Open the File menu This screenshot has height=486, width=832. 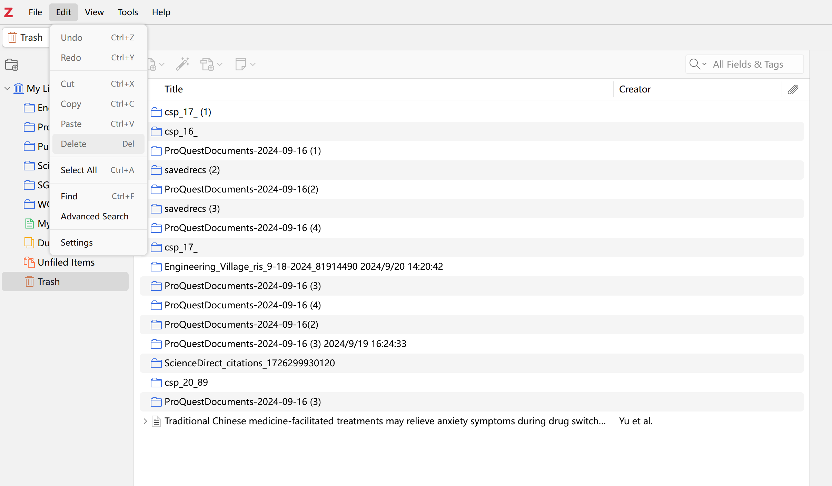point(35,12)
